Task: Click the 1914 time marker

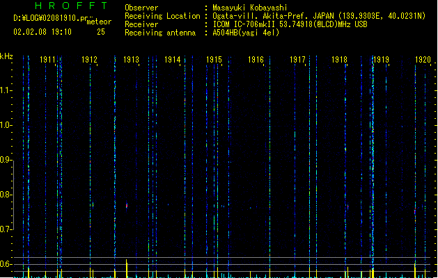Action: click(x=173, y=60)
